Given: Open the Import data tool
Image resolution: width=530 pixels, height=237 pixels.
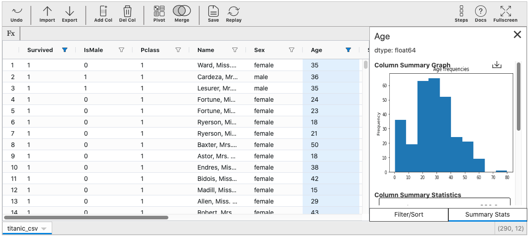Looking at the screenshot, I should pos(47,14).
